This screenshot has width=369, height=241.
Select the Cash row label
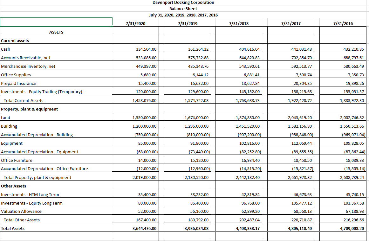pos(6,49)
